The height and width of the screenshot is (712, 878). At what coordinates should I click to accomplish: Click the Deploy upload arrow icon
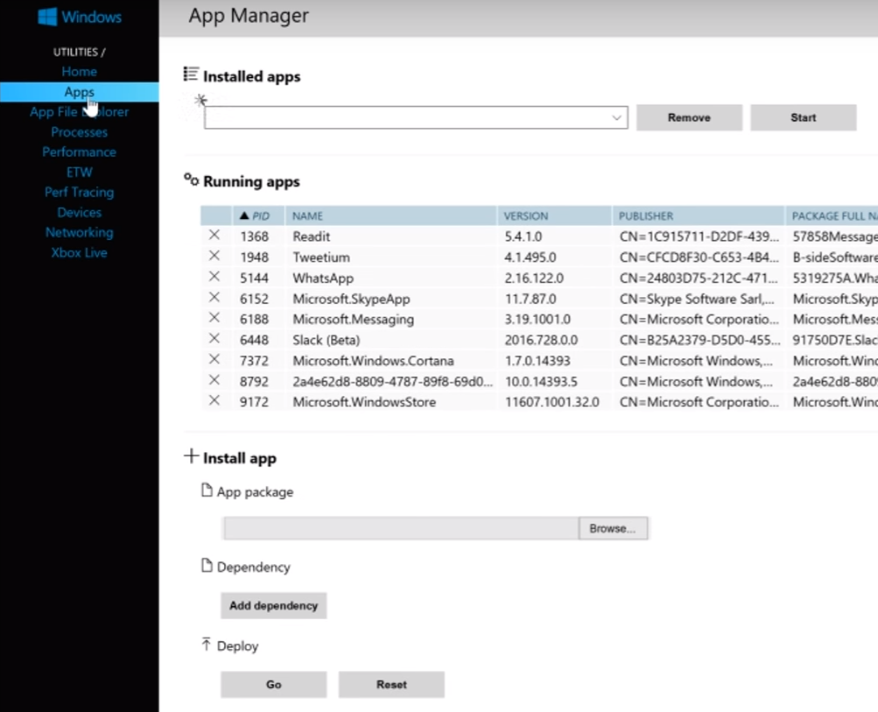tap(206, 645)
